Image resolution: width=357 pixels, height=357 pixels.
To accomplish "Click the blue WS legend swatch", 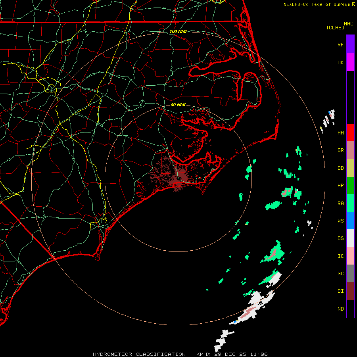I will pyautogui.click(x=350, y=221).
